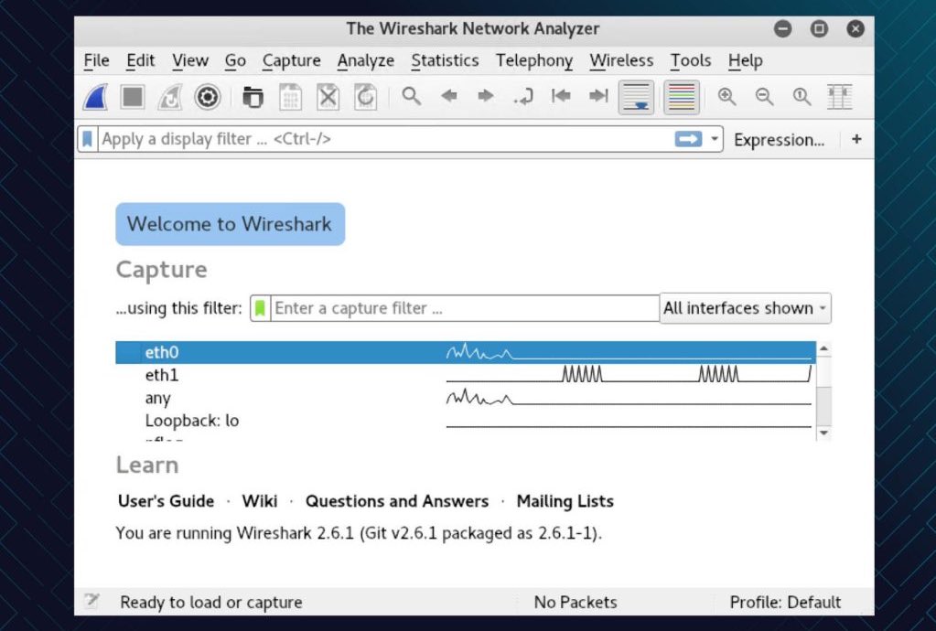Viewport: 936px width, 631px height.
Task: Open the Mailing Lists link
Action: click(565, 501)
